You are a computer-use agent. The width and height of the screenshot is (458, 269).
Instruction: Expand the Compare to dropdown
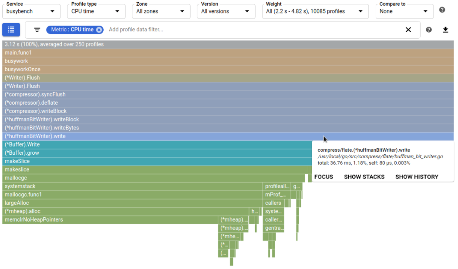point(404,11)
